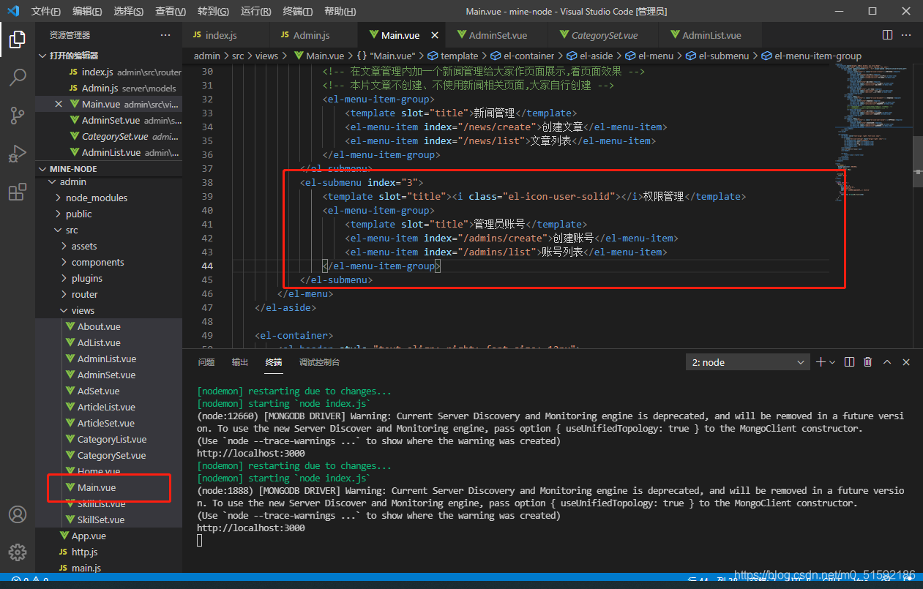Open the Run and Debug view
923x589 pixels.
click(18, 154)
